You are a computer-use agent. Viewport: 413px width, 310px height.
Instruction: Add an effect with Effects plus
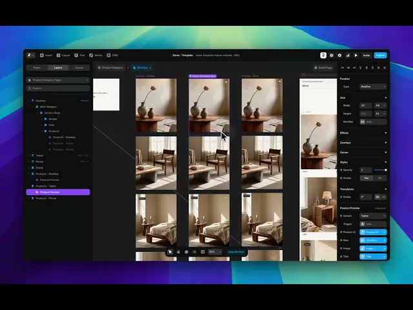tap(385, 133)
